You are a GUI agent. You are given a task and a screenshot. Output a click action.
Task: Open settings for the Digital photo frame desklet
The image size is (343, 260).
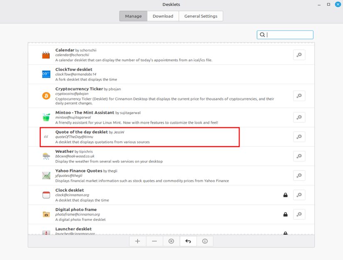pos(299,214)
